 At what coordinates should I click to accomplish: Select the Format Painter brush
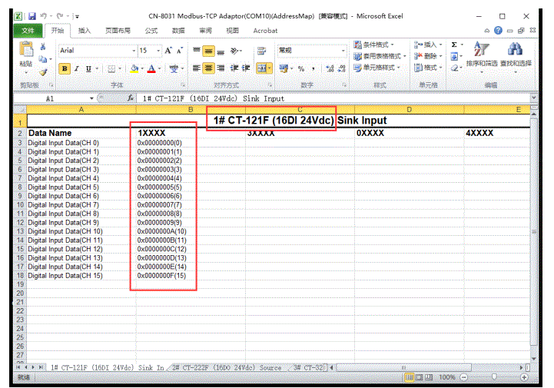[43, 72]
